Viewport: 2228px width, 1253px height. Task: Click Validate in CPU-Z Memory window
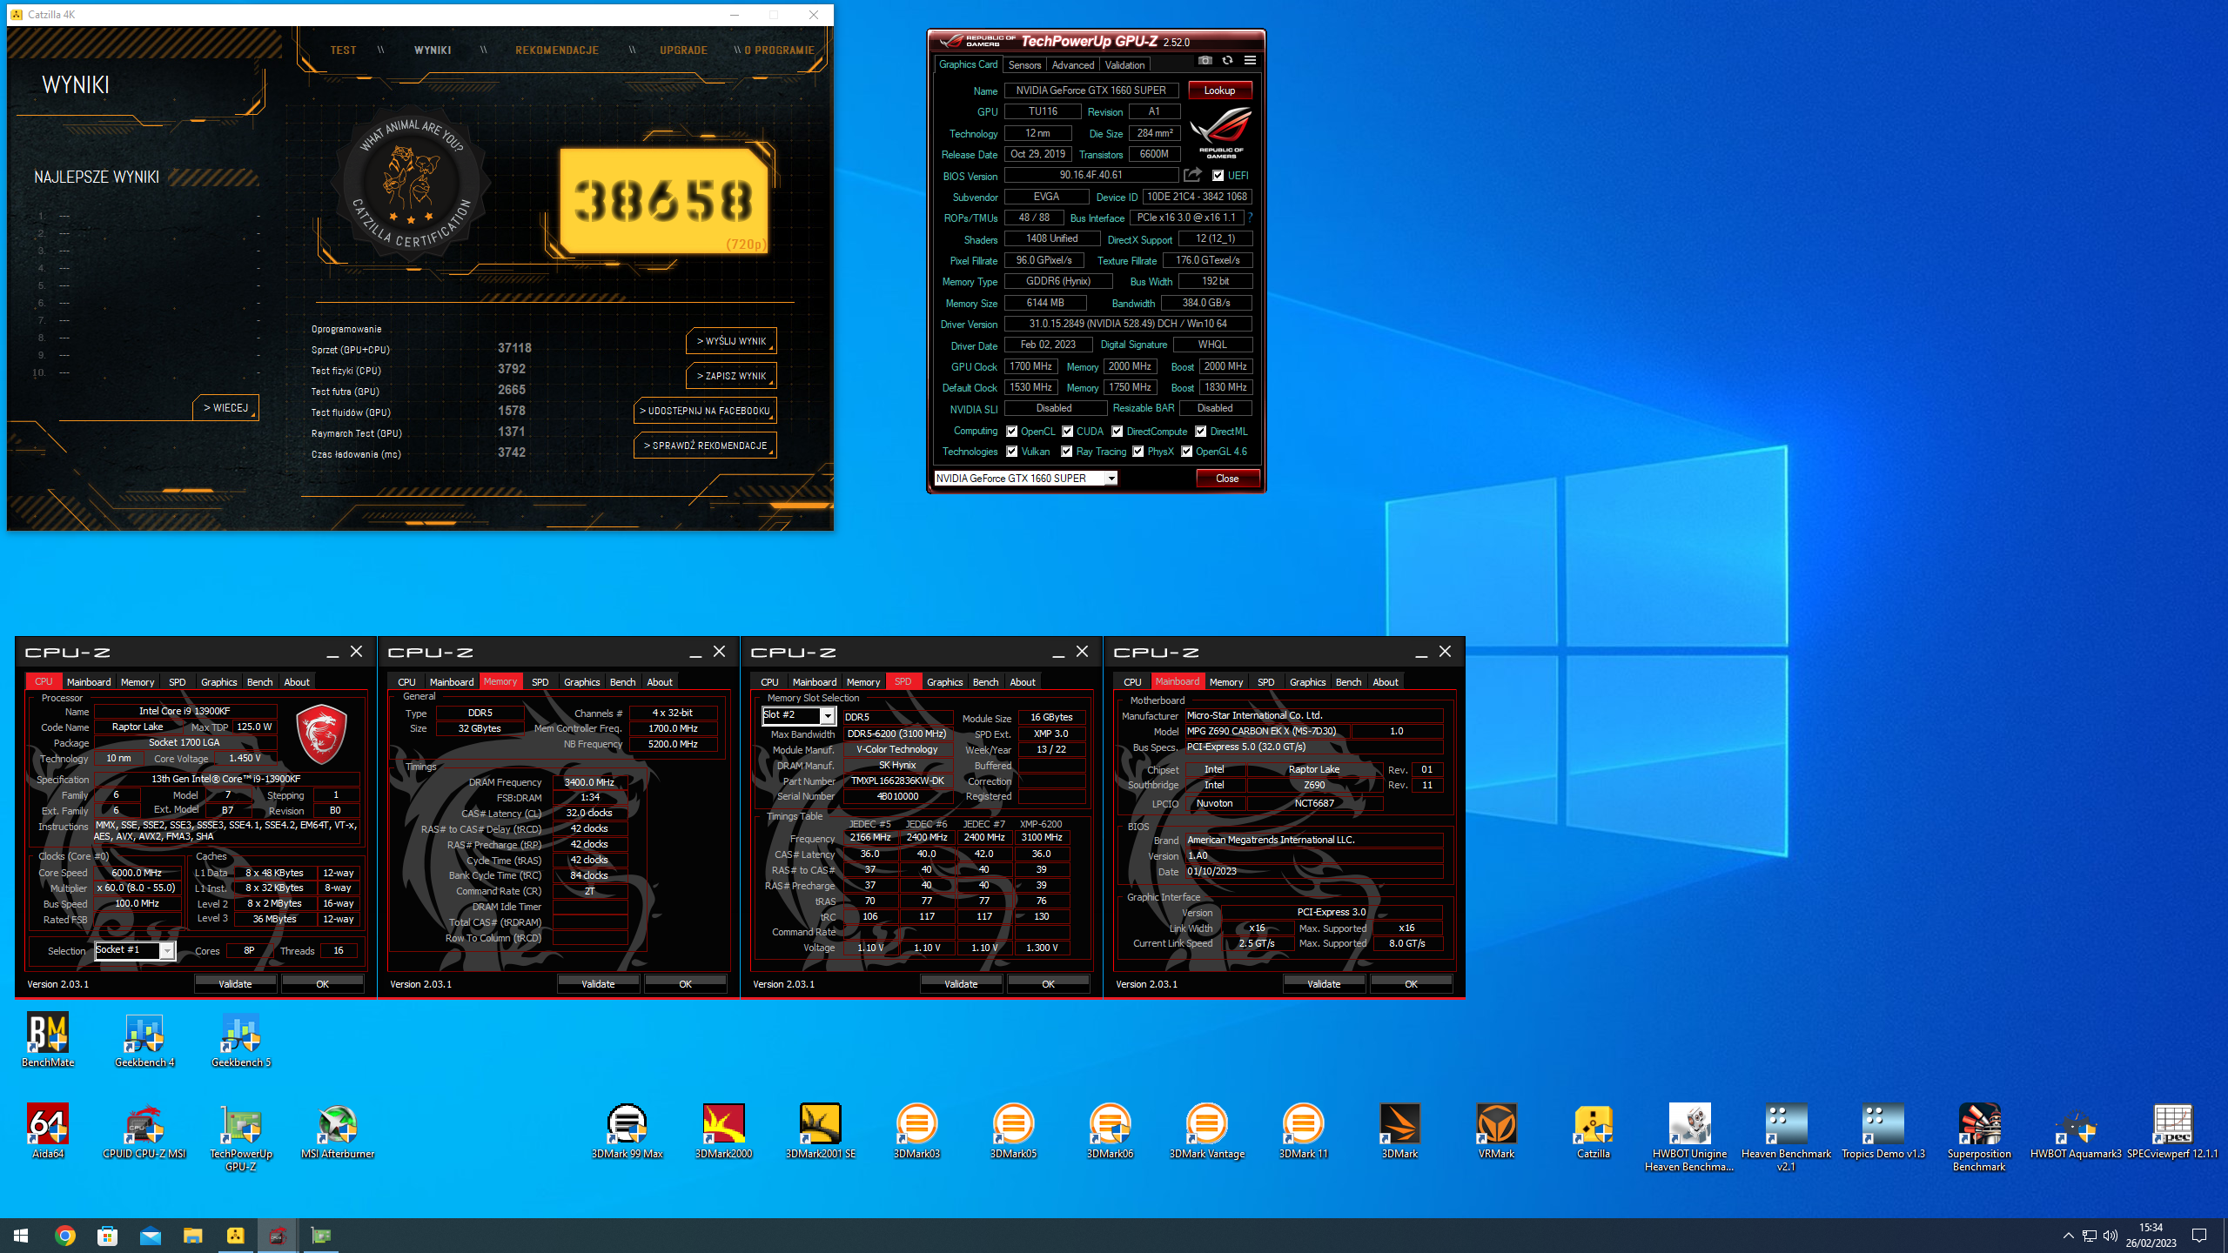(598, 983)
